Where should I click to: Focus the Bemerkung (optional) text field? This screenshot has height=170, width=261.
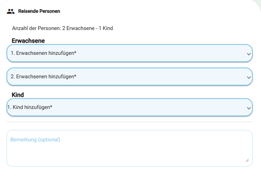pos(129,148)
